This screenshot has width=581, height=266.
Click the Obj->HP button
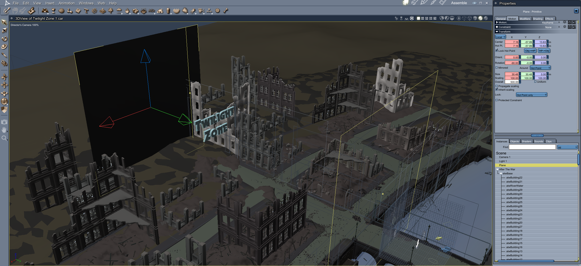(x=530, y=51)
